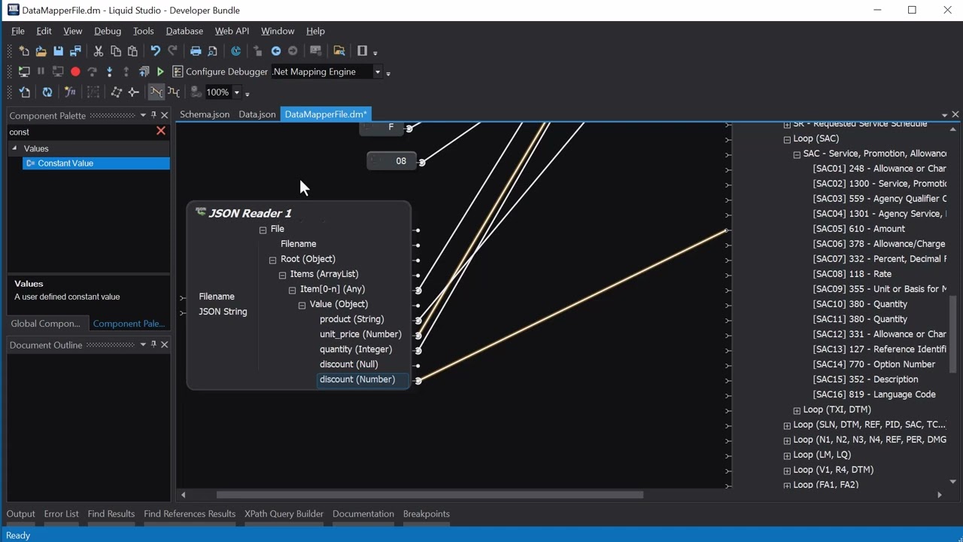963x542 pixels.
Task: Collapse the Loop (SAC) tree node
Action: point(787,139)
